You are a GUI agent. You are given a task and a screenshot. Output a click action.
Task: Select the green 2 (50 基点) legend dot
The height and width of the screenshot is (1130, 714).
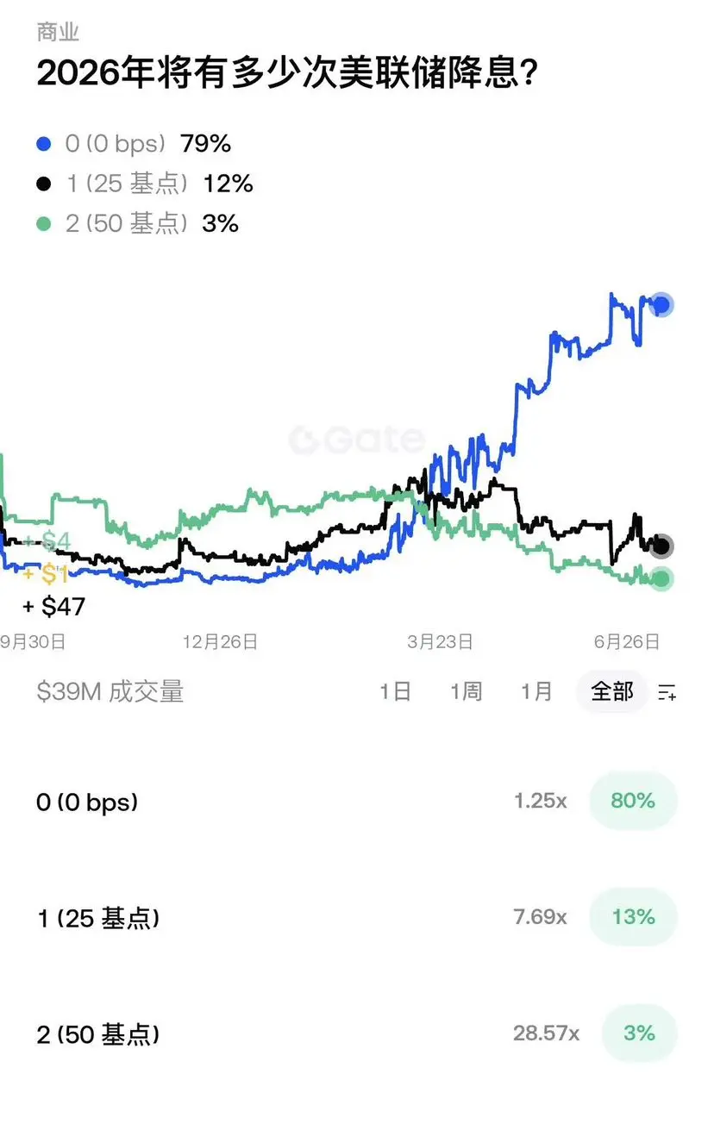pos(44,224)
